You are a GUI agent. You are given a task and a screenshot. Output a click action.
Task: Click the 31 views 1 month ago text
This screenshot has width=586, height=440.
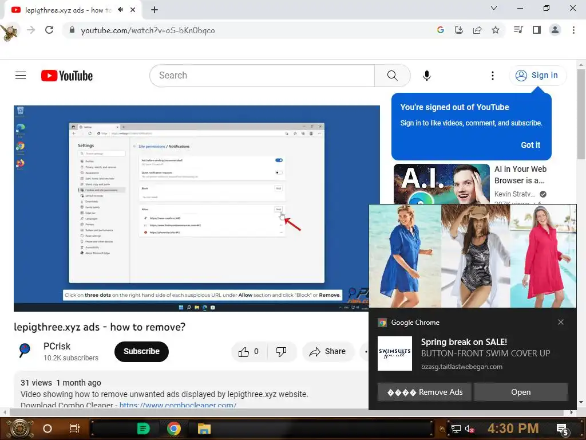tap(61, 383)
